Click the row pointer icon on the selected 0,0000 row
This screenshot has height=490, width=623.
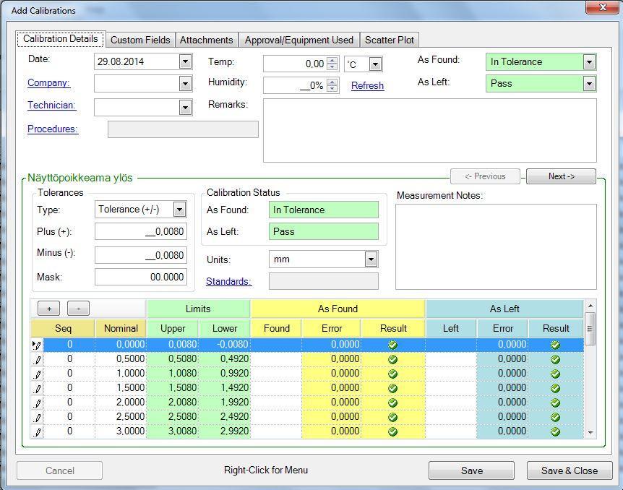tap(37, 345)
